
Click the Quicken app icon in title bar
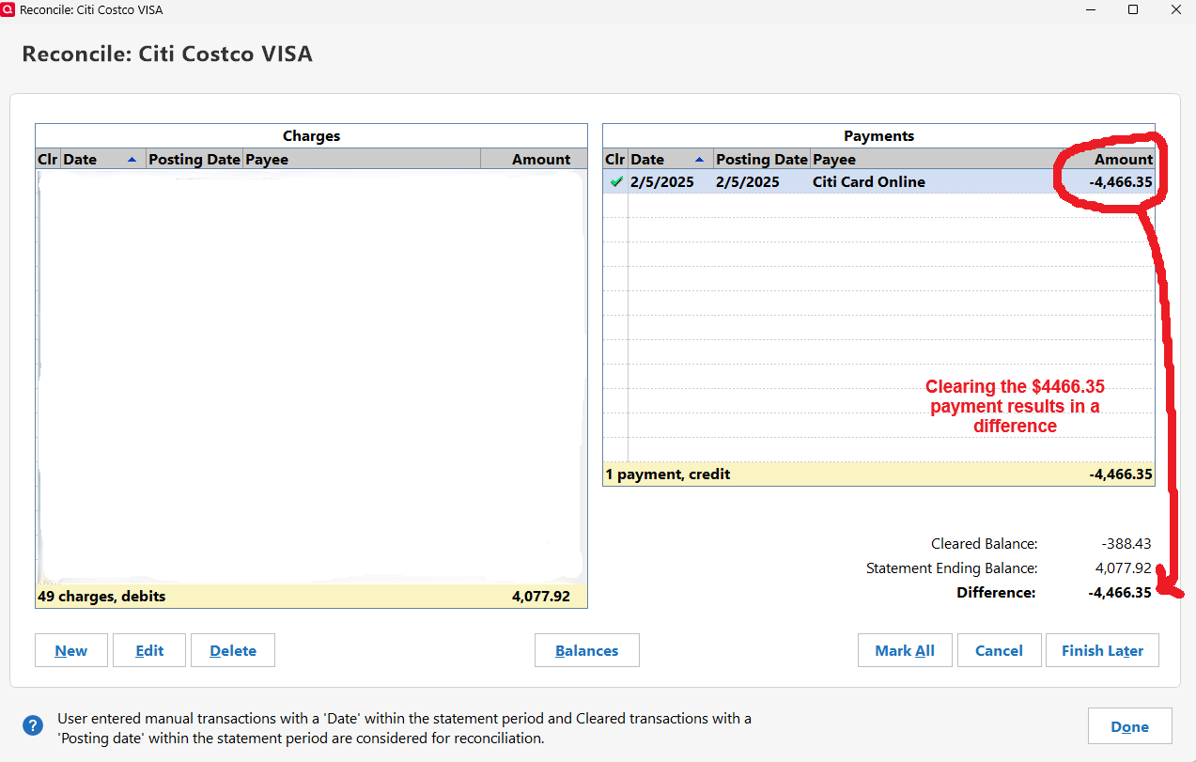pyautogui.click(x=8, y=9)
